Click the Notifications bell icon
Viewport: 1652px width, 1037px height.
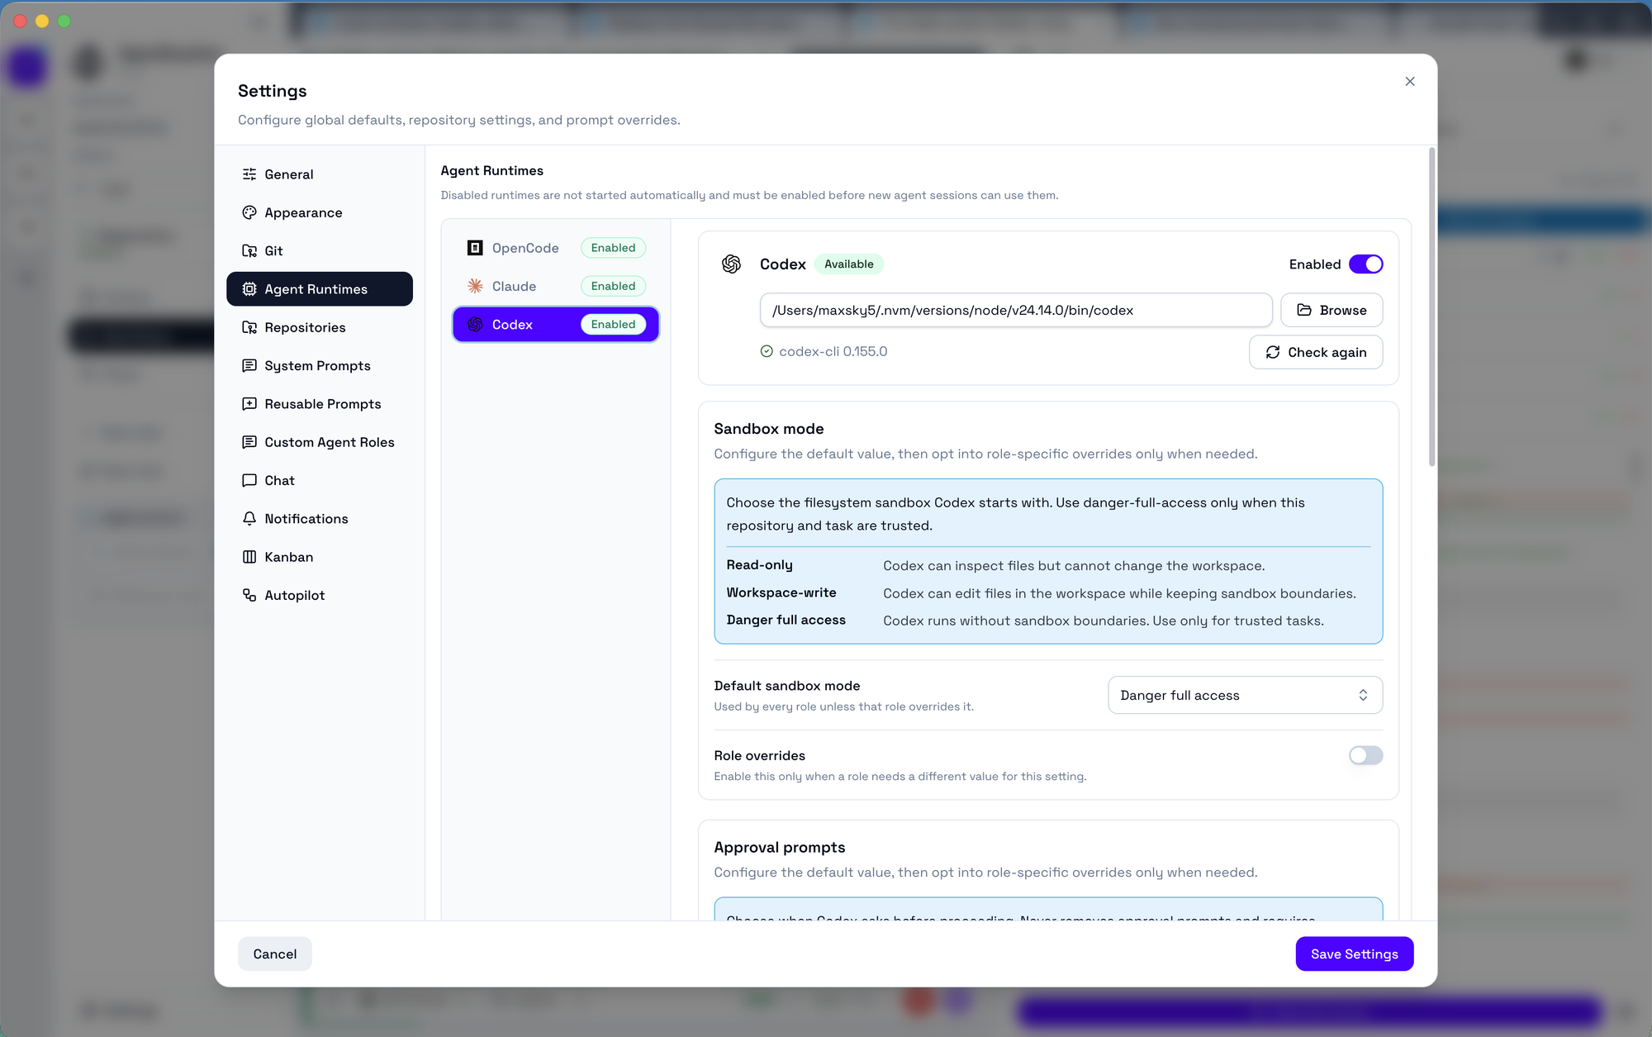pyautogui.click(x=249, y=519)
